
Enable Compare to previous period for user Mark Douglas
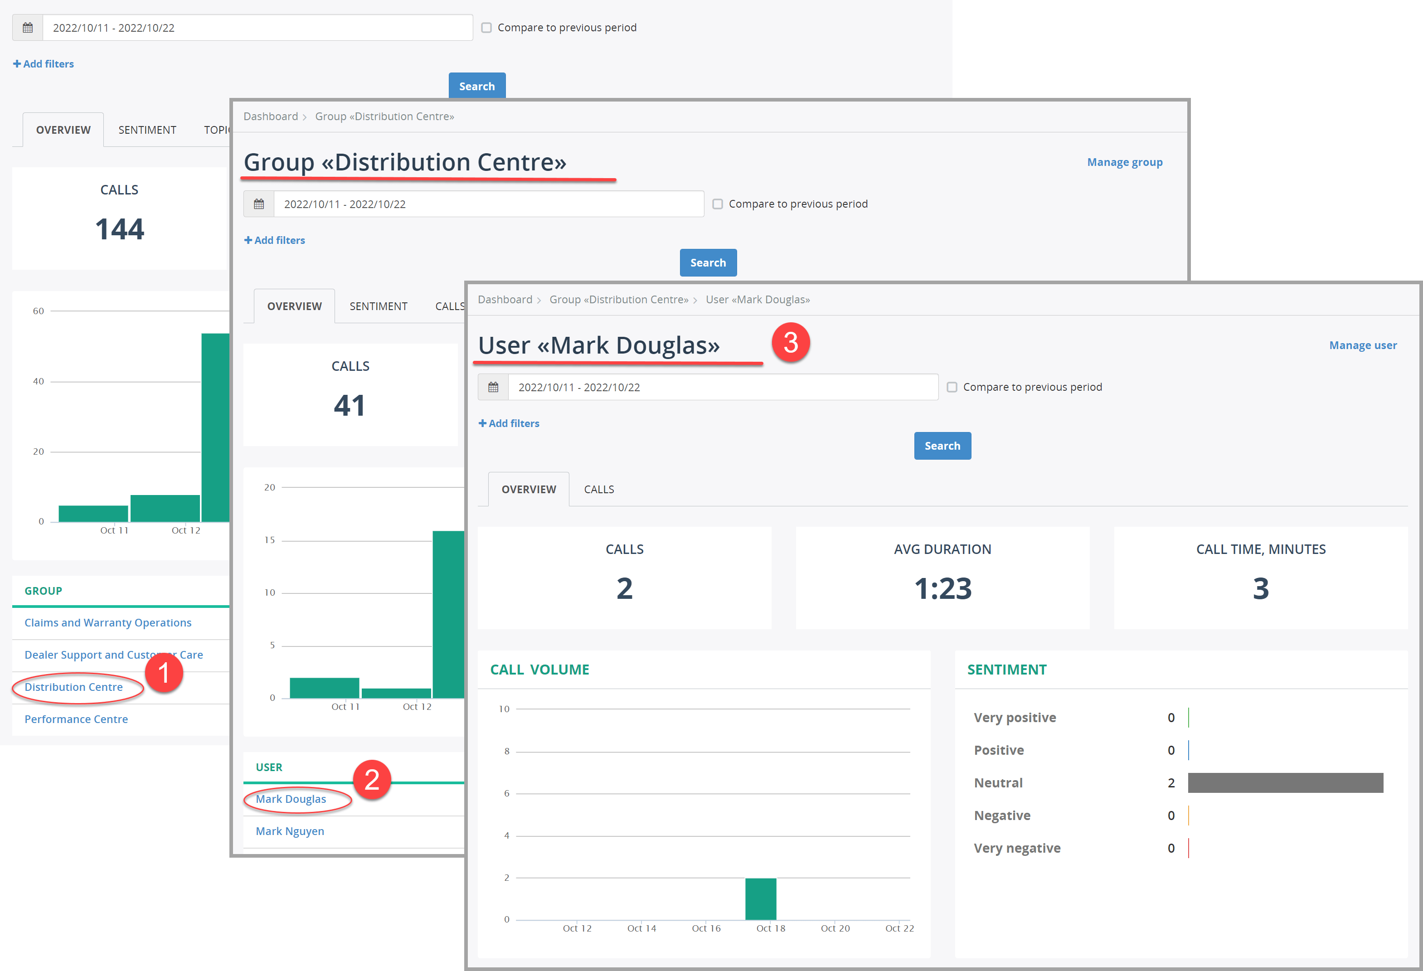pyautogui.click(x=952, y=387)
